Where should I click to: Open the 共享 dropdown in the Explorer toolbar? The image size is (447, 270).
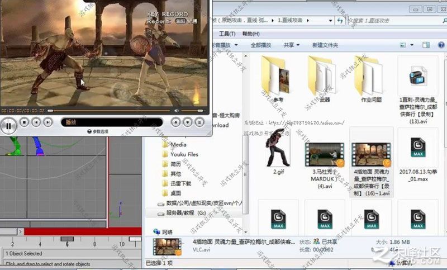click(x=291, y=45)
